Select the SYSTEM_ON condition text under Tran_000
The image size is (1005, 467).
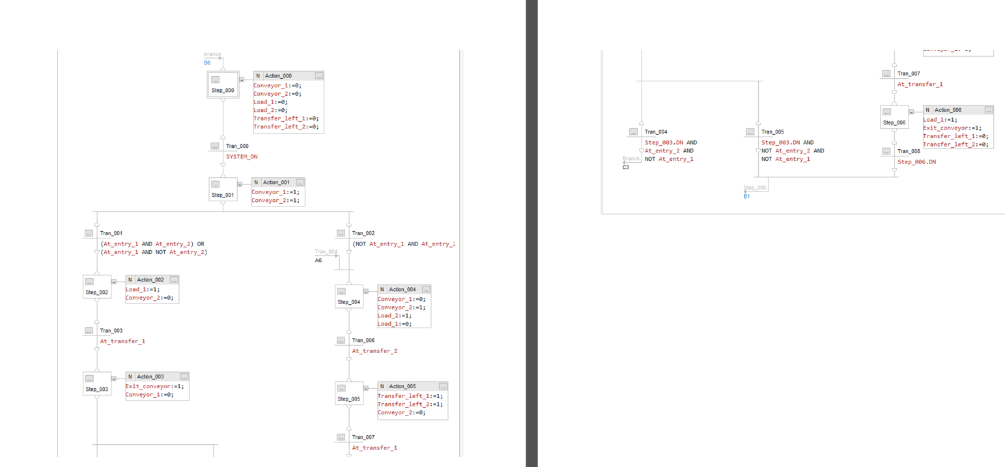(x=241, y=156)
